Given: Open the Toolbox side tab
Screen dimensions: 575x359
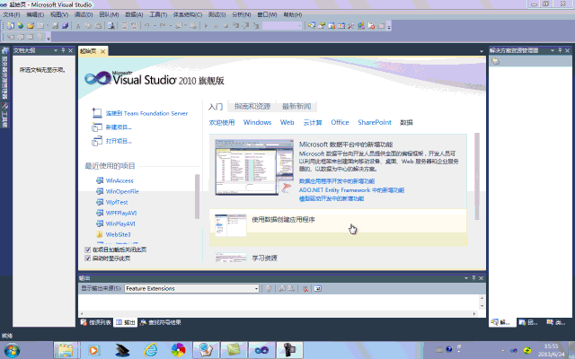Looking at the screenshot, I should 4,115.
